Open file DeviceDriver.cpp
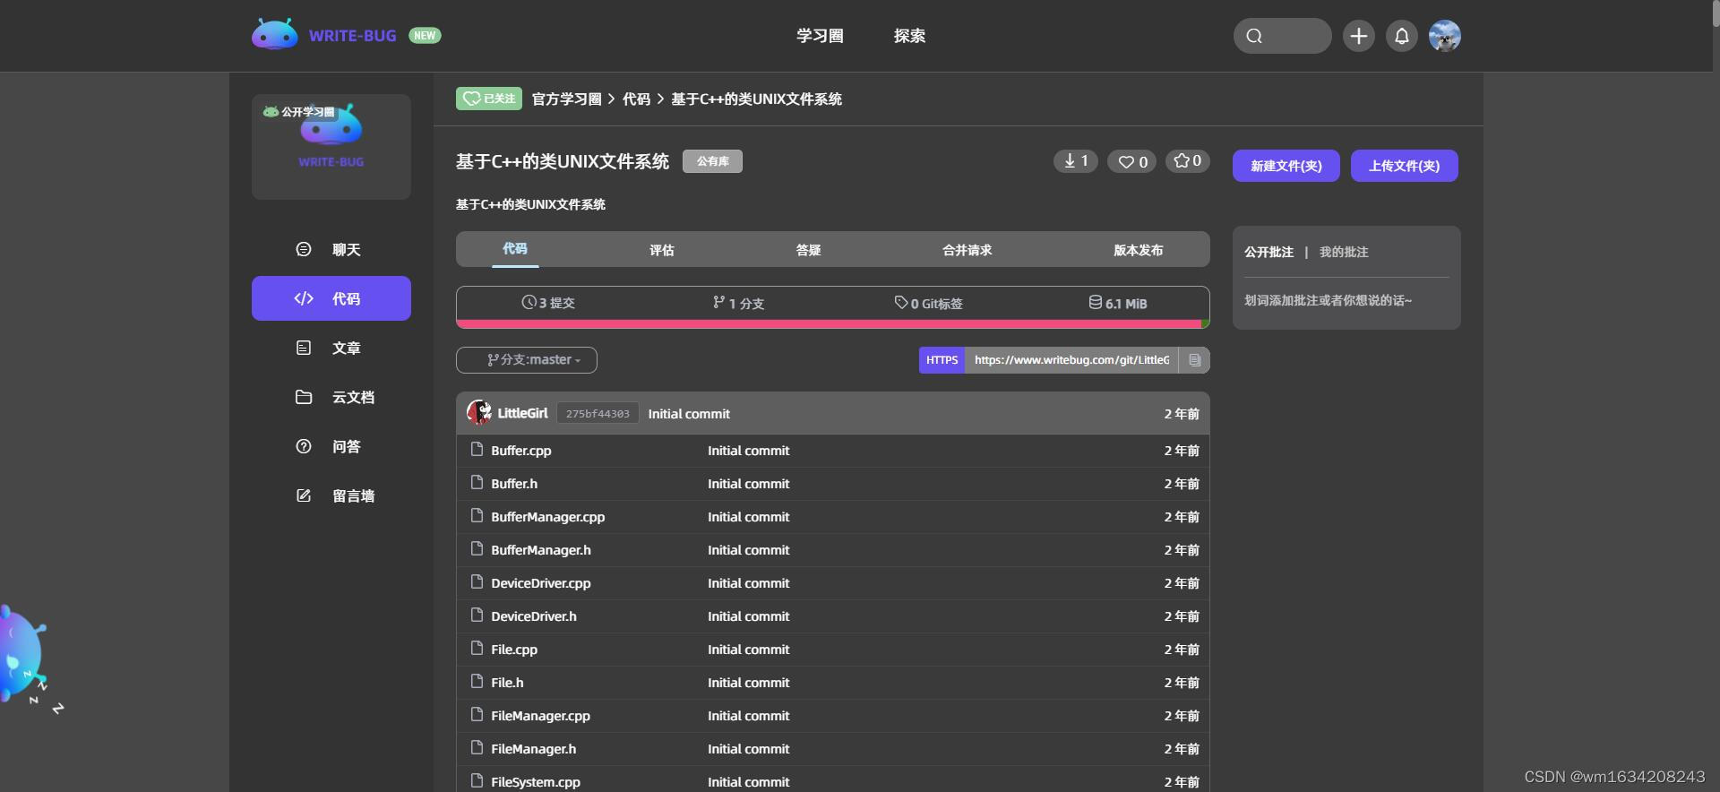 [540, 583]
